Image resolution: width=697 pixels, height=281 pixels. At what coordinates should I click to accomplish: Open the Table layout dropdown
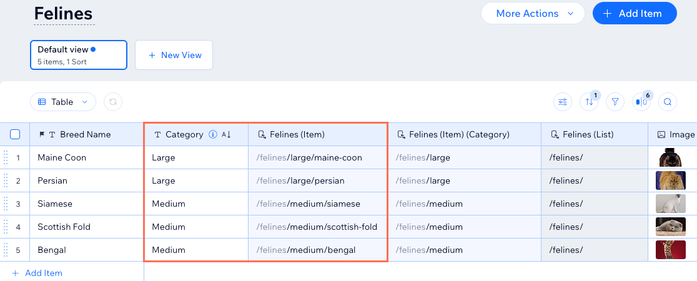point(62,102)
